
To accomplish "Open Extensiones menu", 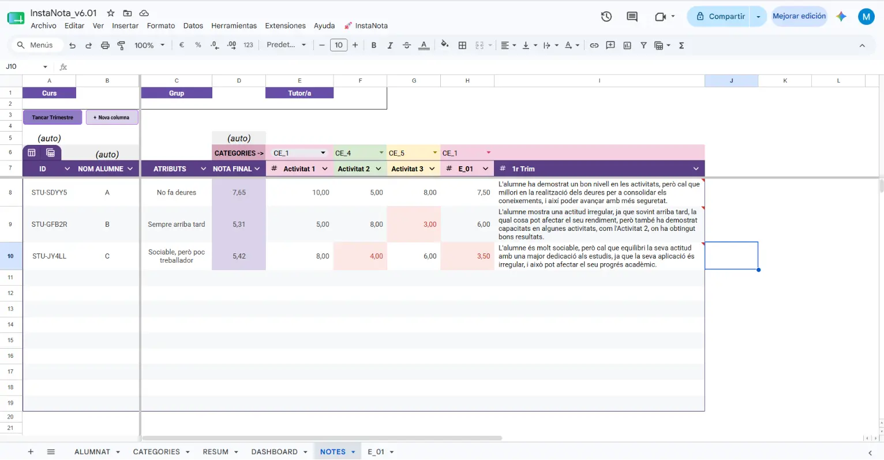I will 285,25.
